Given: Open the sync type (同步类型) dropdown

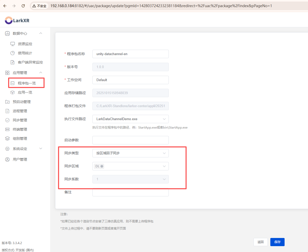Looking at the screenshot, I should pos(130,153).
